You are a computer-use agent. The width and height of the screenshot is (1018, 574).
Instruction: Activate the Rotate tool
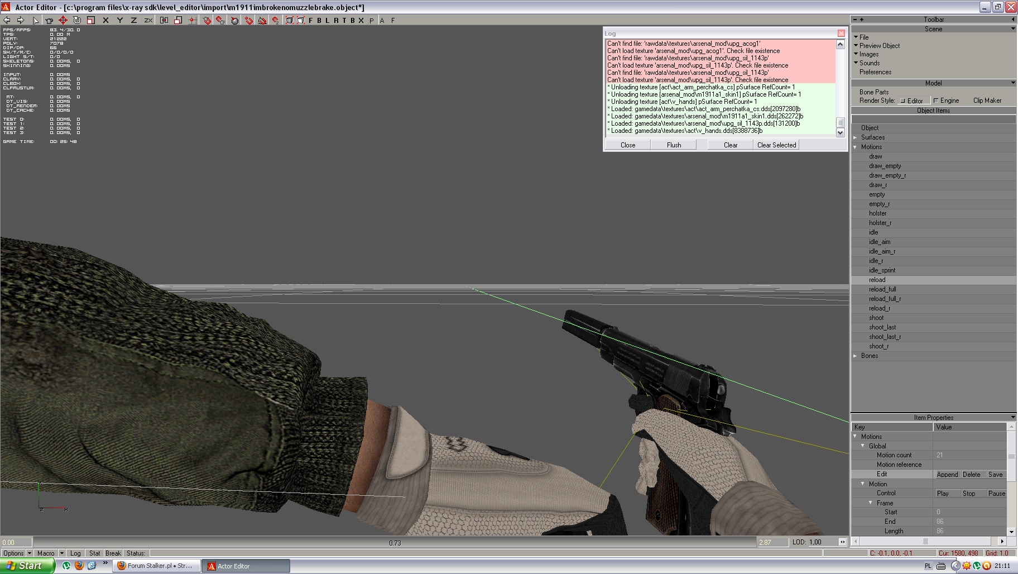pyautogui.click(x=77, y=20)
